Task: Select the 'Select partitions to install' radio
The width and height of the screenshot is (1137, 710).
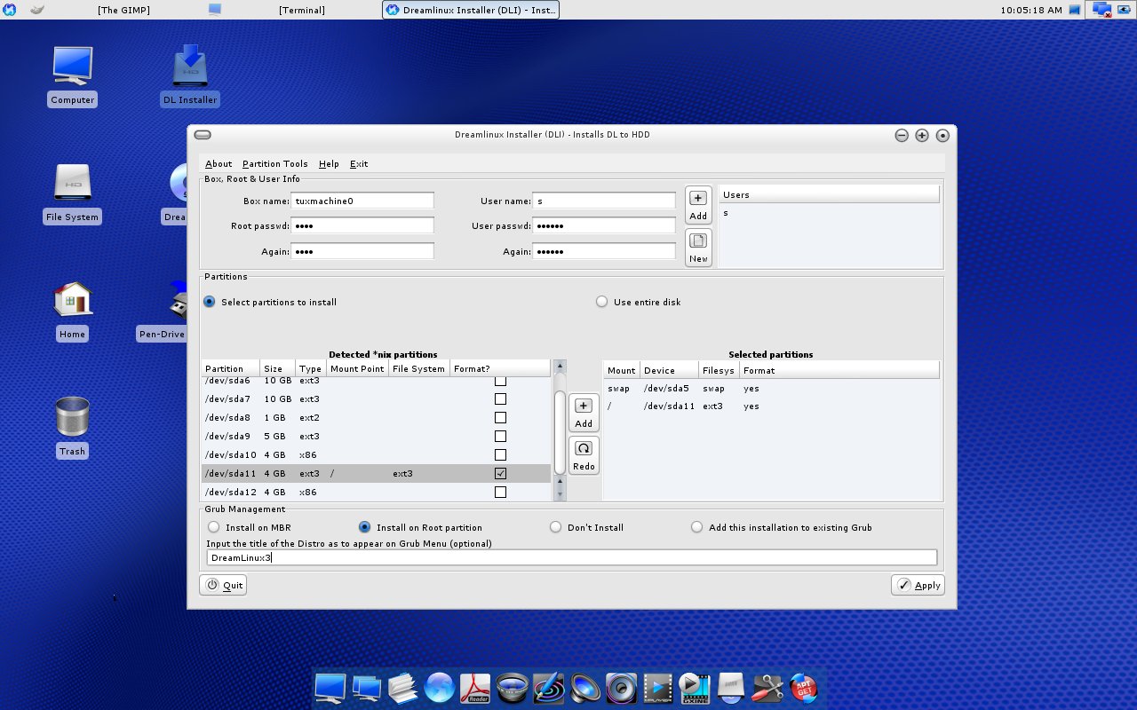Action: [x=210, y=302]
